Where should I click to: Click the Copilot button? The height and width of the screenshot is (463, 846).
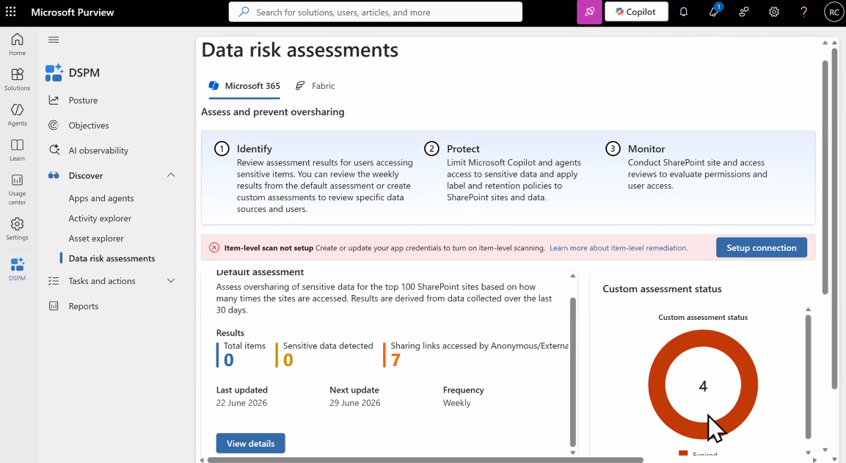[636, 12]
